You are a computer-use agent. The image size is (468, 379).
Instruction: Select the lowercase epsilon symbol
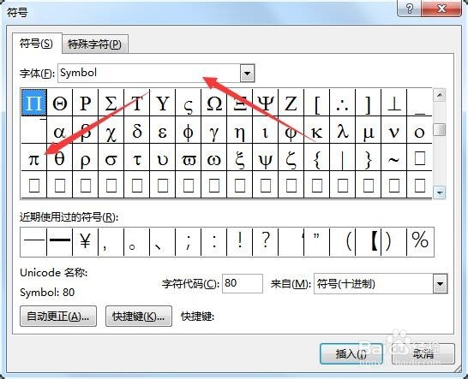[162, 130]
